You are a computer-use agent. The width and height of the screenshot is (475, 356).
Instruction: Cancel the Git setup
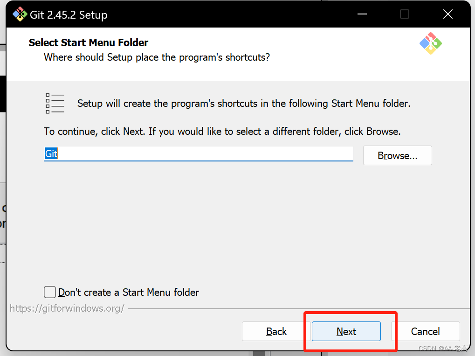pyautogui.click(x=425, y=331)
